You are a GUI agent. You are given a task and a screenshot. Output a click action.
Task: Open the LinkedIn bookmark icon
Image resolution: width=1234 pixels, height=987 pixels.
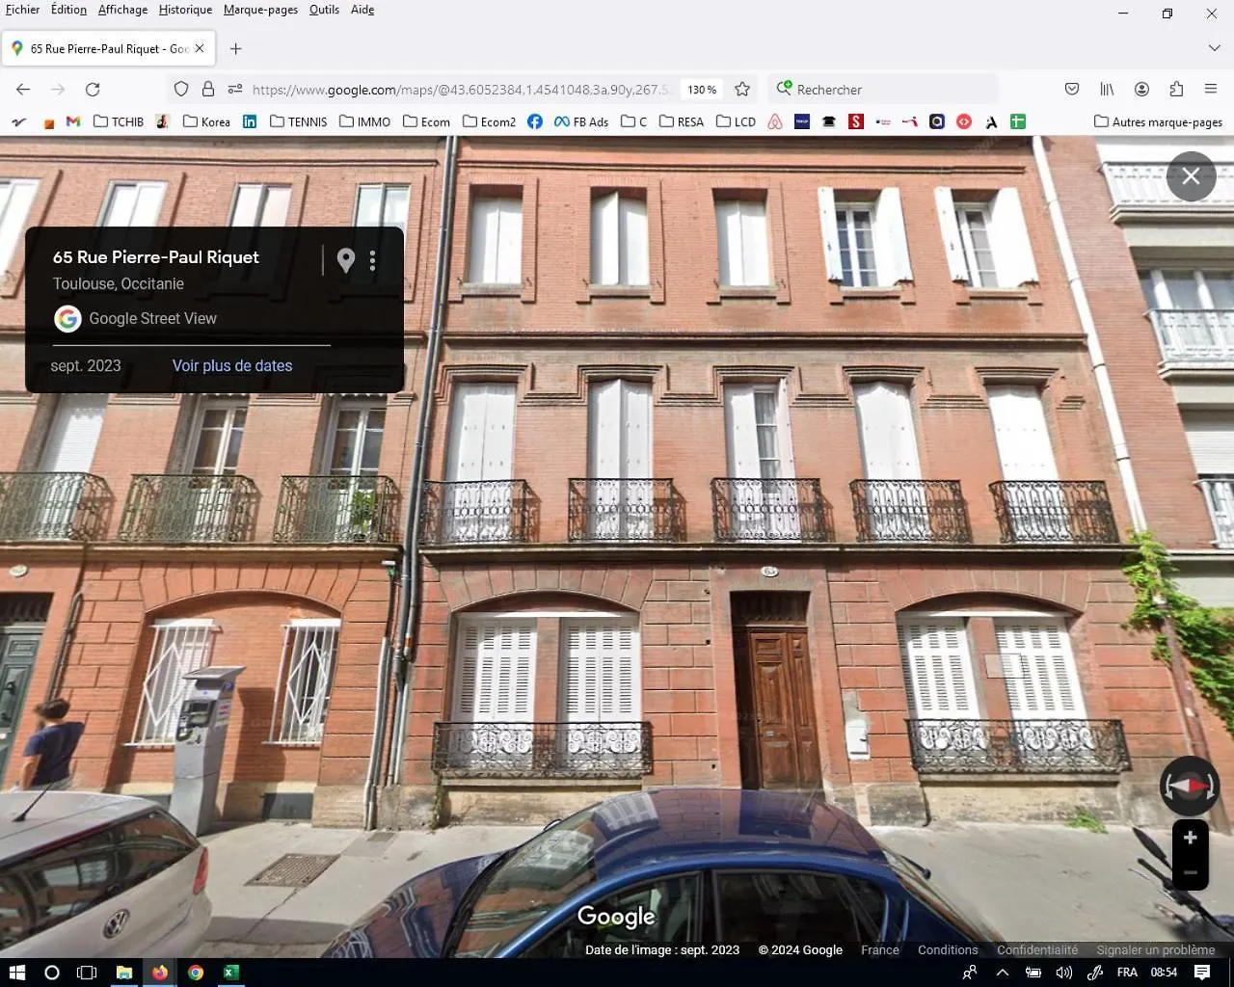pos(250,121)
